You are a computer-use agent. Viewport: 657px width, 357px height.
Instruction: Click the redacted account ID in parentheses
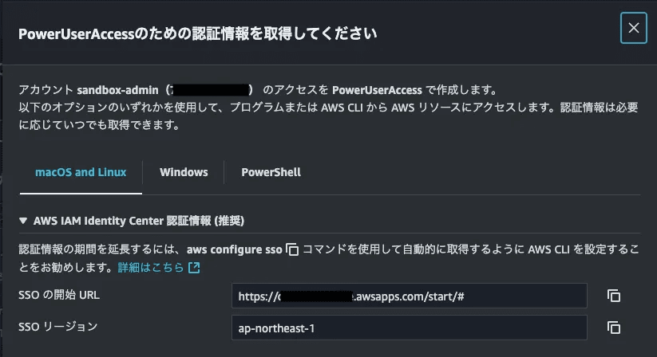(x=211, y=89)
